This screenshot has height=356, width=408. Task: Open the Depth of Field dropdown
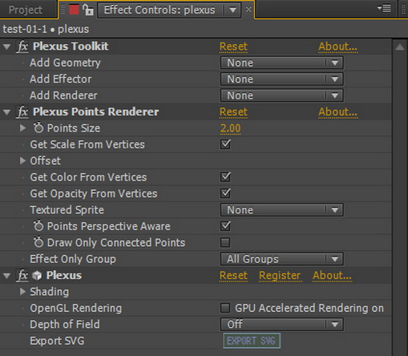[282, 324]
